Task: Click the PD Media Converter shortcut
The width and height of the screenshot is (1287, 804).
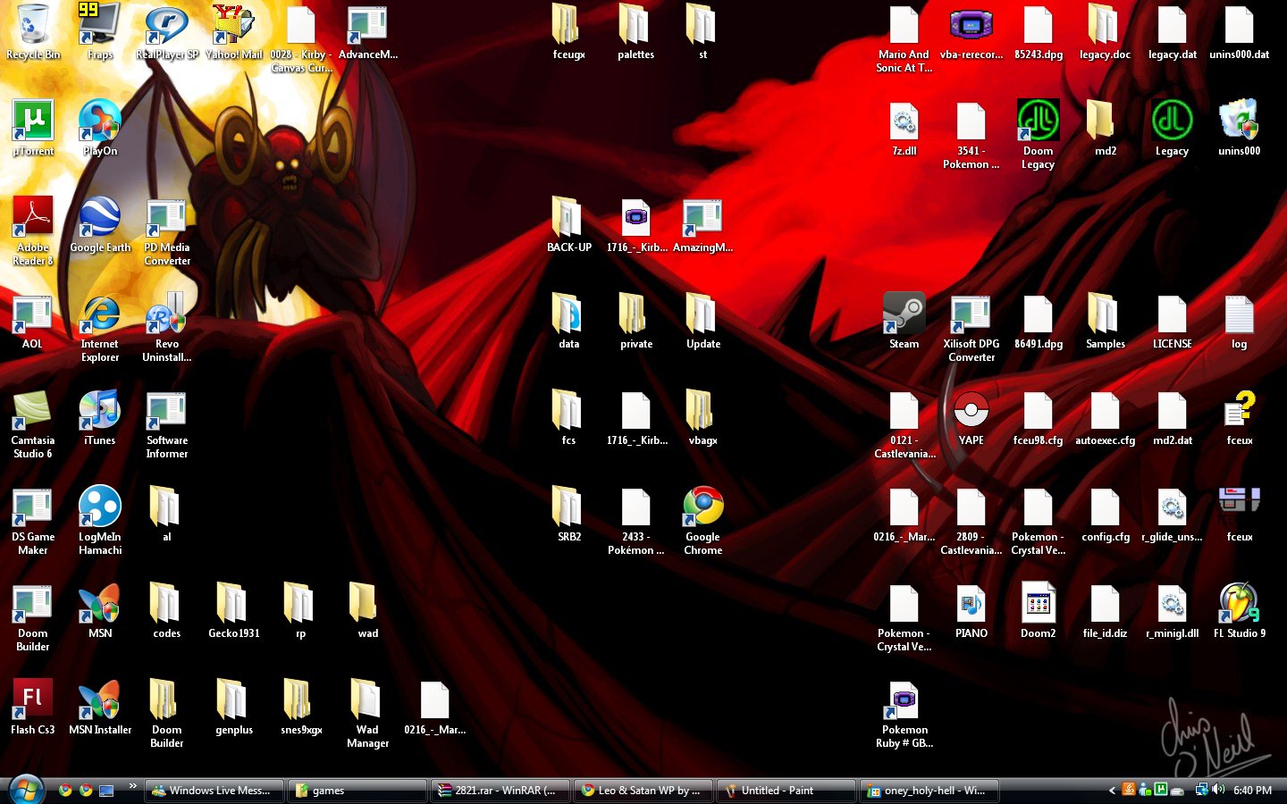Action: click(167, 231)
